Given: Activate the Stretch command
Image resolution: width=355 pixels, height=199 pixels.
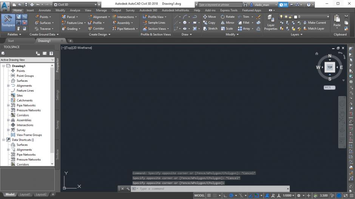Looking at the screenshot, I should point(210,29).
